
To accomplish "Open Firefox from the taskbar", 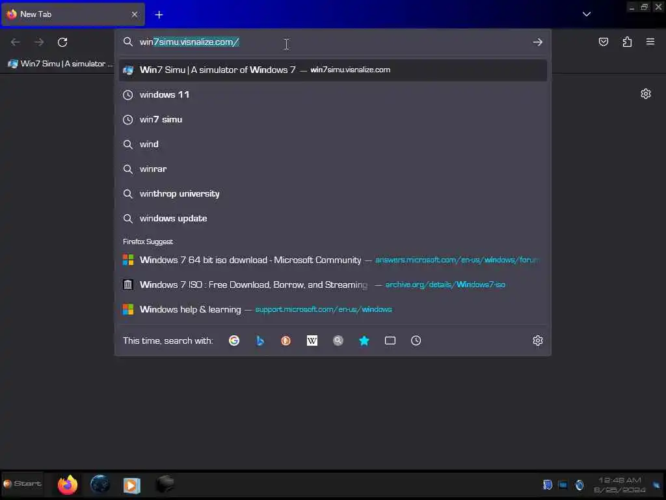I will coord(68,484).
